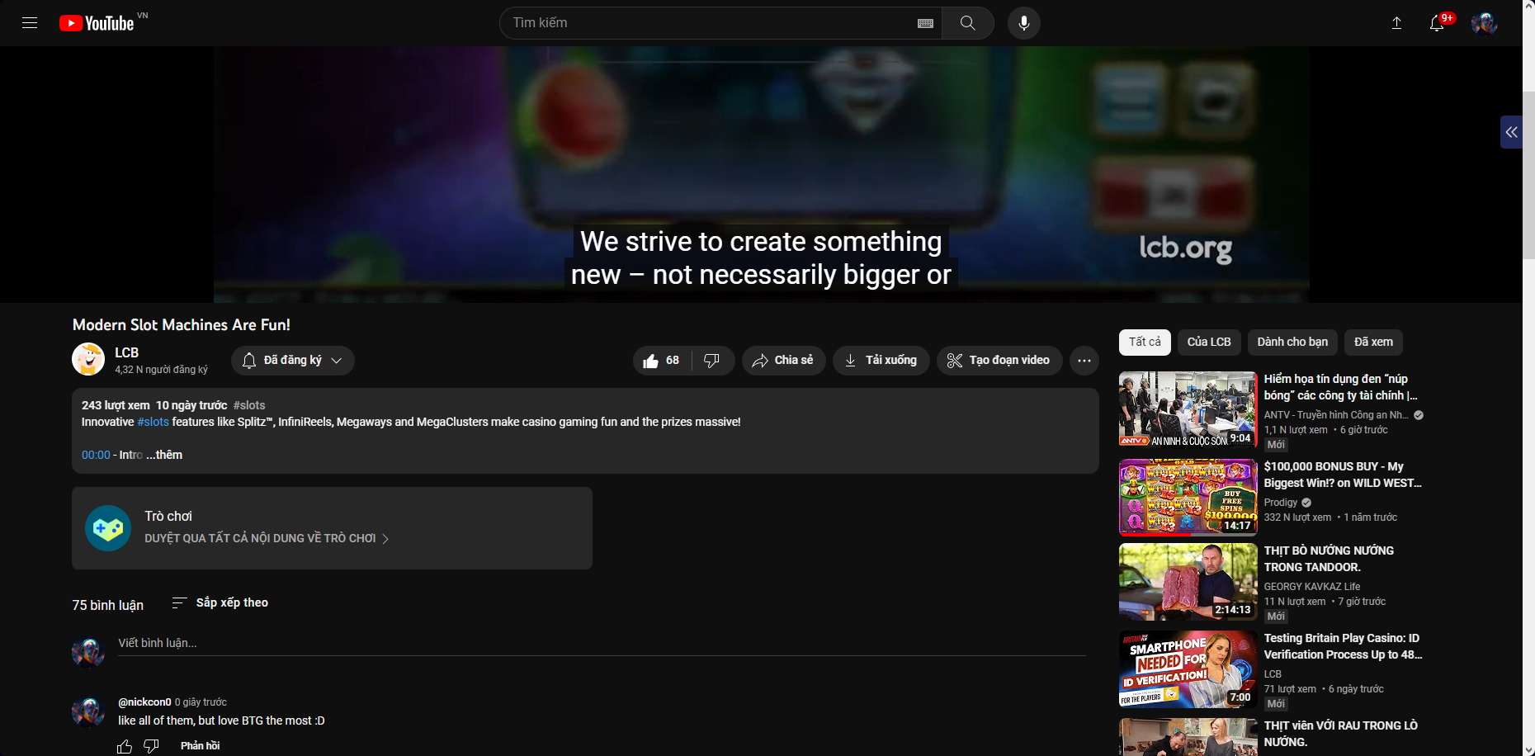1535x756 pixels.
Task: Activate voice search microphone
Action: [1024, 23]
